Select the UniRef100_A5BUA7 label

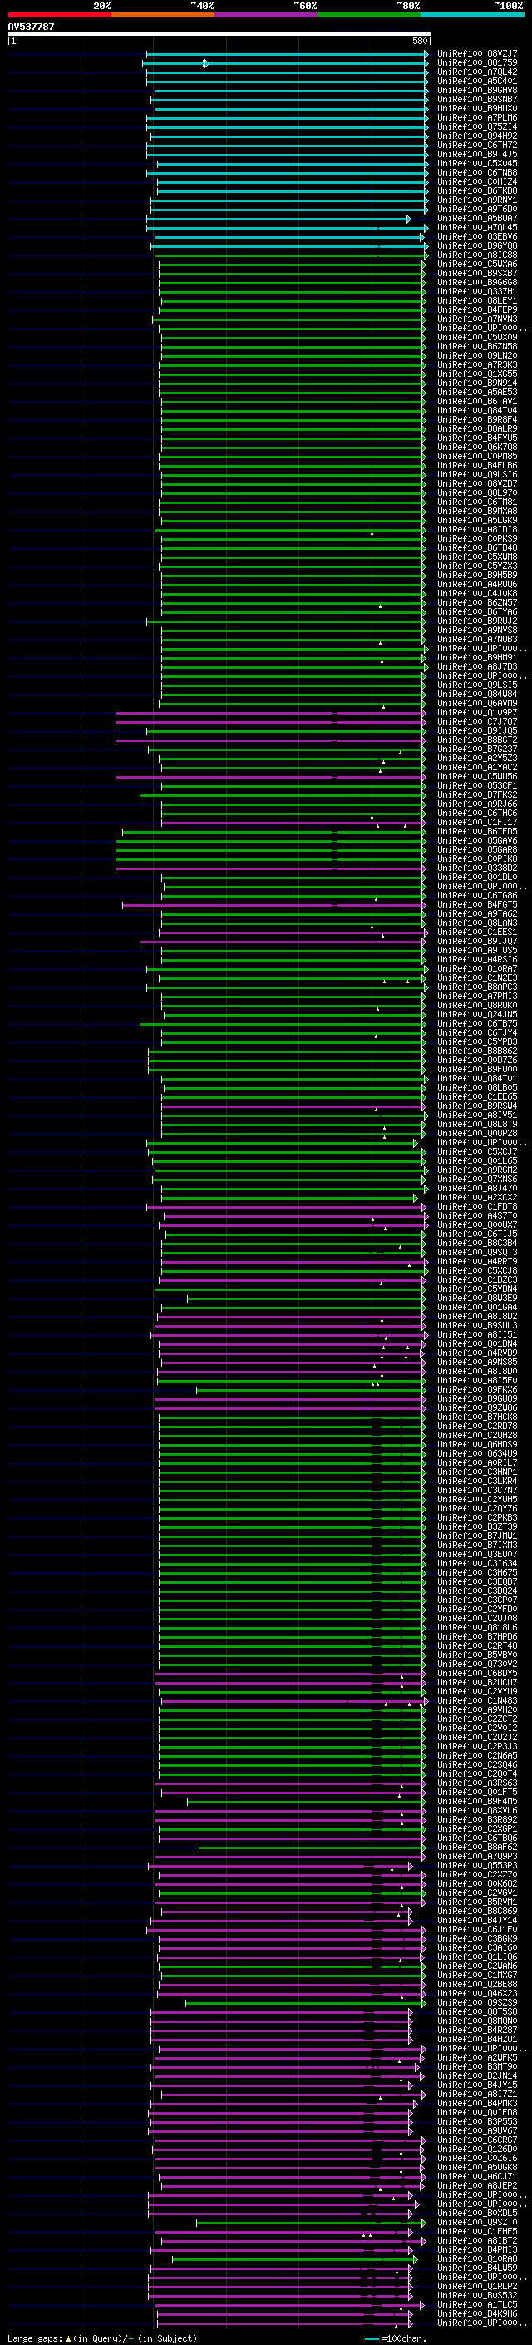click(x=476, y=219)
